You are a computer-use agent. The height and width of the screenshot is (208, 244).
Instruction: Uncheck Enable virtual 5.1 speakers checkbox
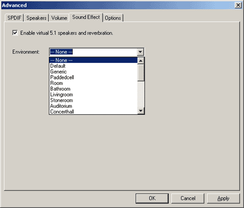point(15,33)
